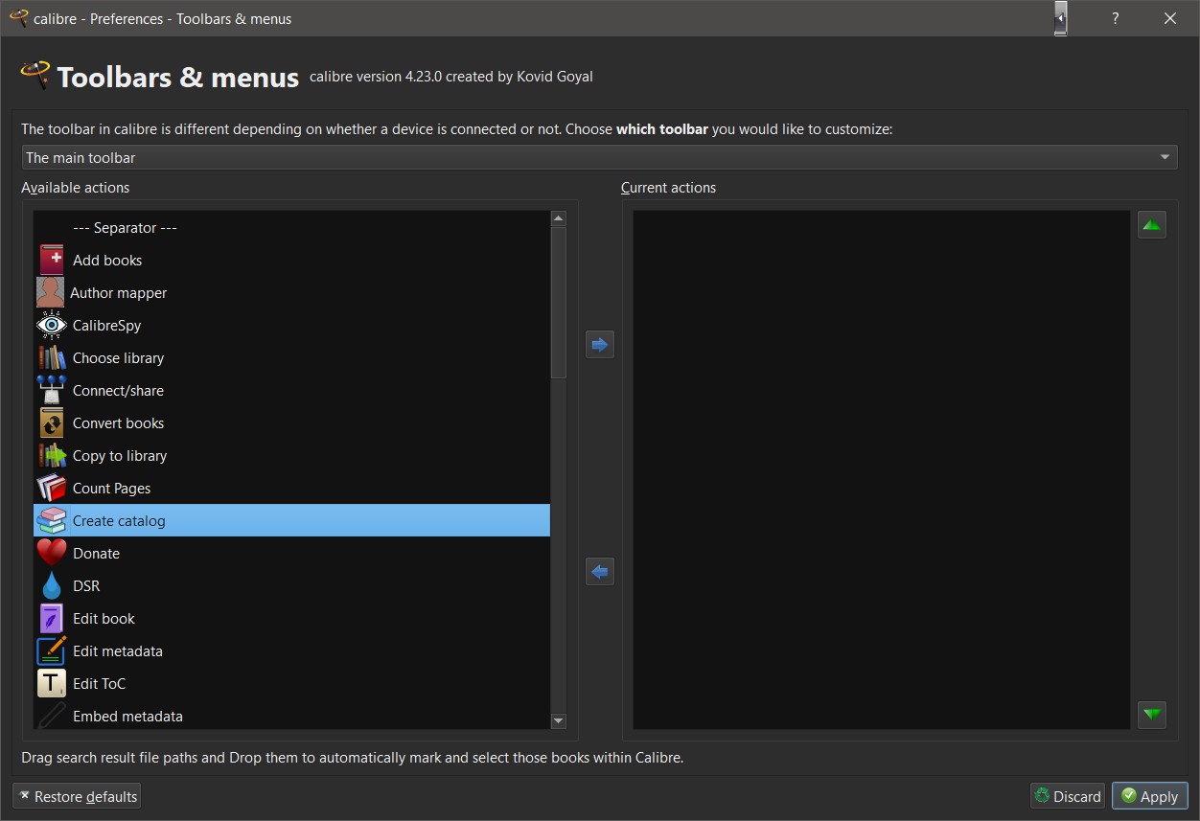Select the 'CalibreSpy' list entry
Image resolution: width=1200 pixels, height=821 pixels.
coord(291,325)
